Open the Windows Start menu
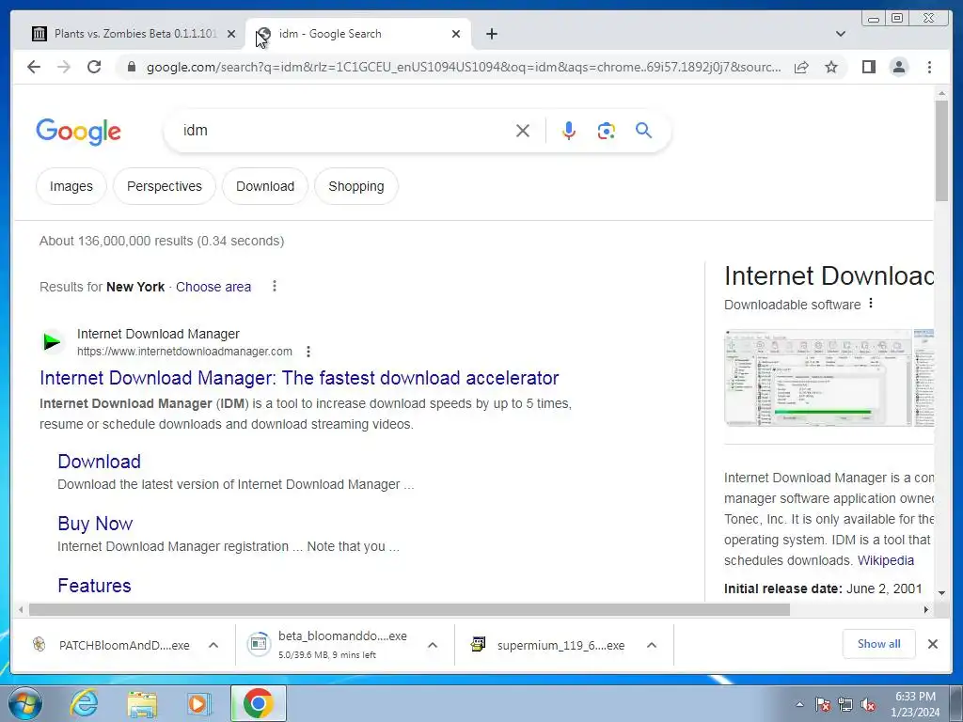Viewport: 963px width, 722px height. coord(24,703)
